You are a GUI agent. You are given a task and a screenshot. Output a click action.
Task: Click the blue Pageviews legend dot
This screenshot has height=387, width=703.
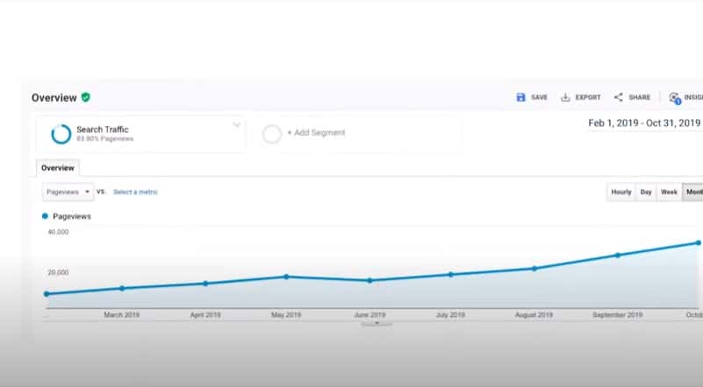click(46, 215)
